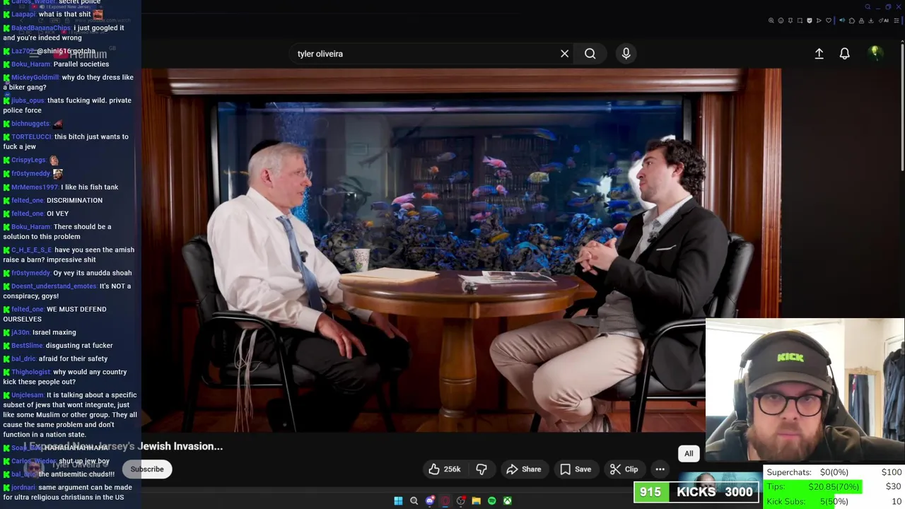The height and width of the screenshot is (509, 905).
Task: Click chat username 'Doesnt_understand_emotes'
Action: pos(54,286)
